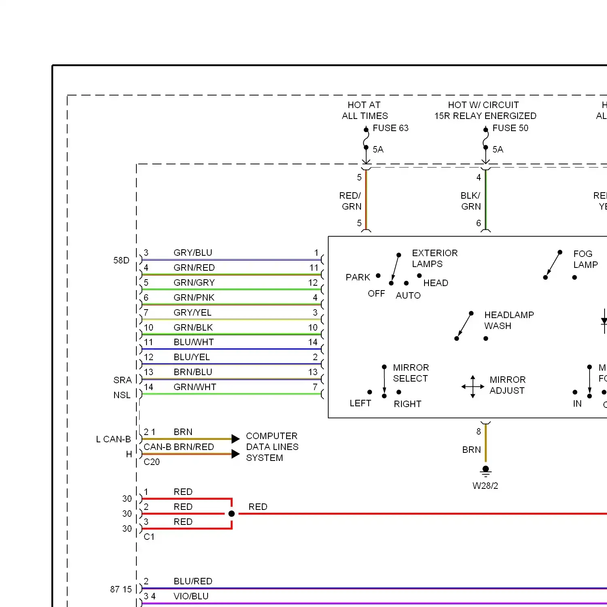The width and height of the screenshot is (607, 607).
Task: Click the arrowhead ending the BRN CAN wire
Action: coord(236,439)
